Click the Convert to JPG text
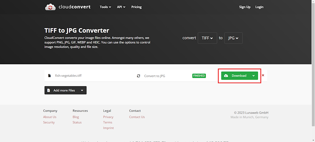This screenshot has width=315, height=142. click(x=155, y=76)
